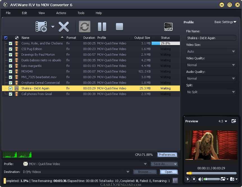Click film icon beside Shakira - Did it Again
Viewport: 242px width, 187px height.
point(17,88)
